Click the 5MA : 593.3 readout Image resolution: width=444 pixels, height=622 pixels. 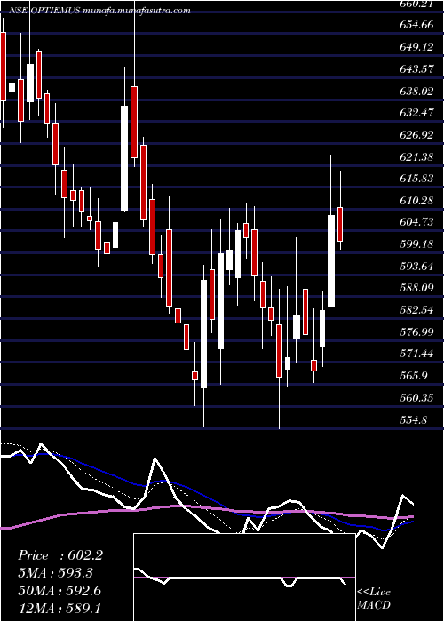[x=56, y=573]
